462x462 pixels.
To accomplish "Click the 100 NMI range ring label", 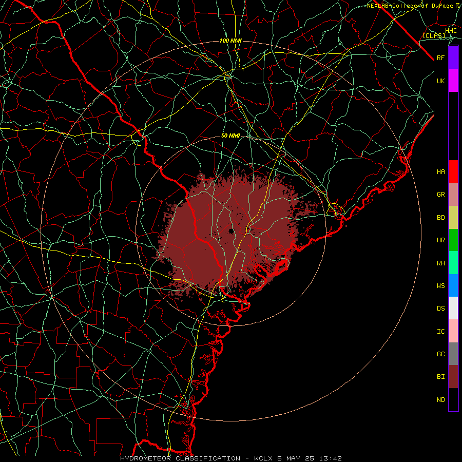I will [x=230, y=41].
